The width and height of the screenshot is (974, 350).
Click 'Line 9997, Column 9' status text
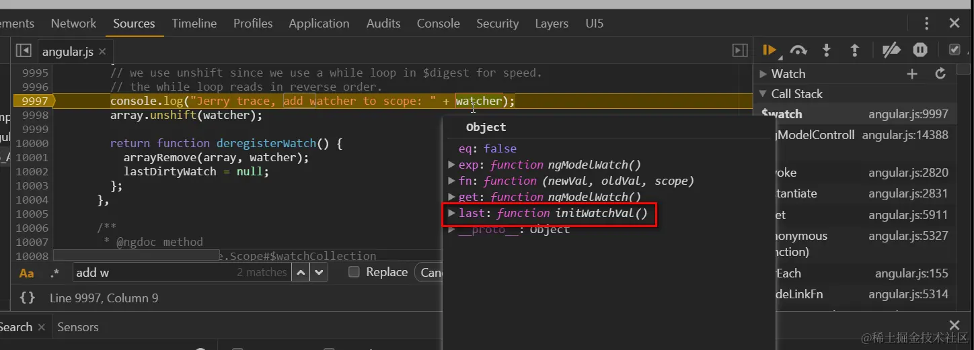104,298
